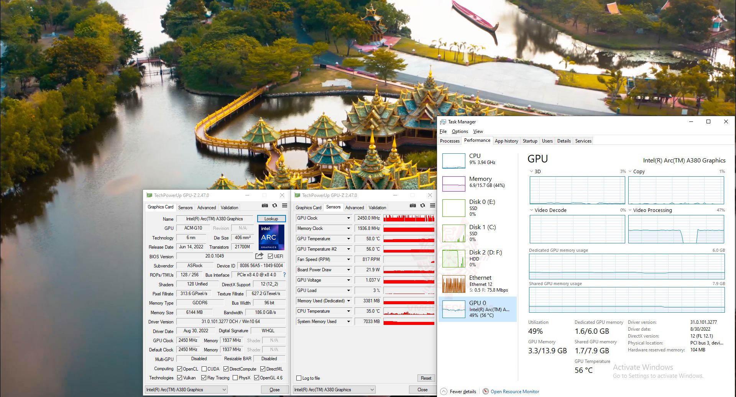Click the refresh icon in GPU-Z Graphics Card window
The width and height of the screenshot is (736, 397).
click(x=274, y=206)
